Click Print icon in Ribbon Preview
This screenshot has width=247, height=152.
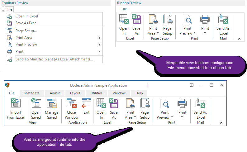(x=205, y=19)
